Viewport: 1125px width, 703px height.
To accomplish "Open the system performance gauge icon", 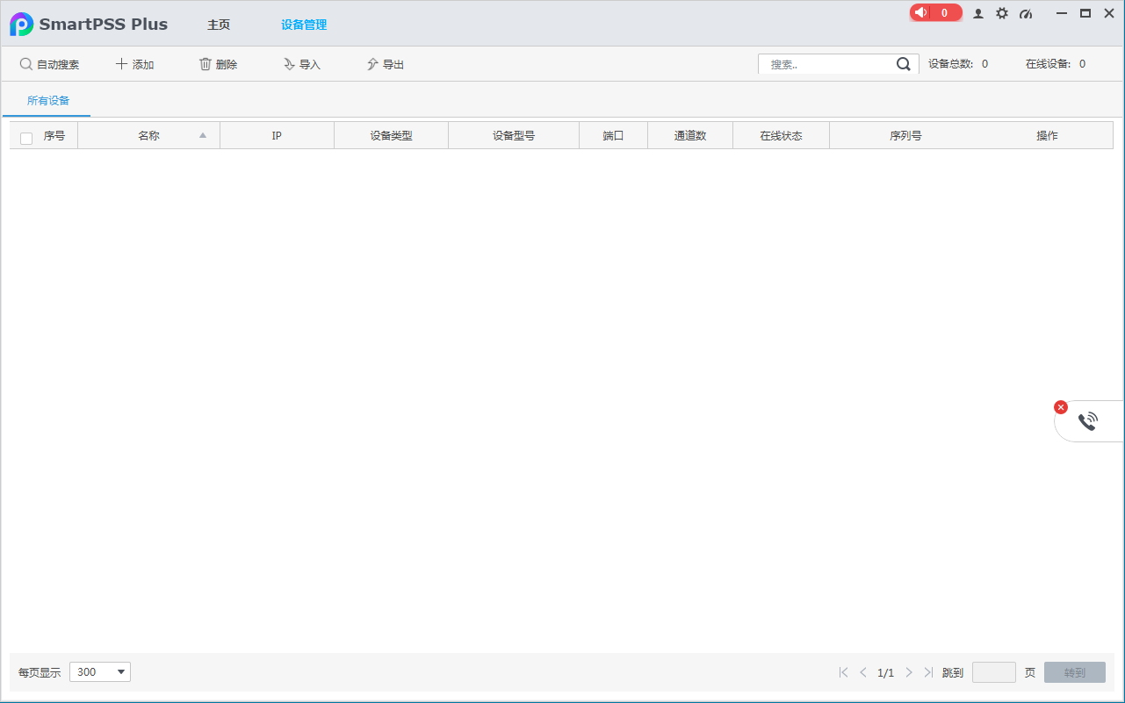I will pyautogui.click(x=1026, y=14).
